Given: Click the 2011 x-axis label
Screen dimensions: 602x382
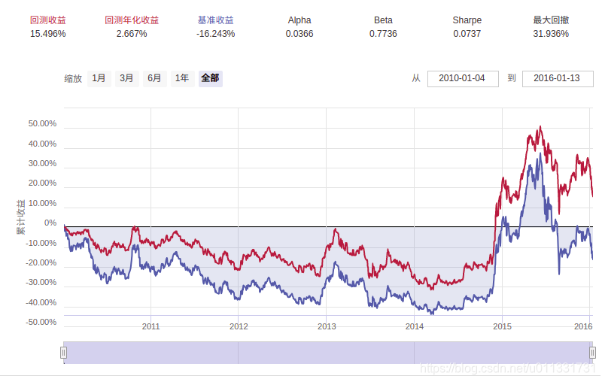Looking at the screenshot, I should 151,326.
